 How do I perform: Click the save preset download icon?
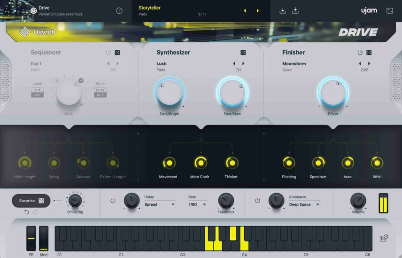[283, 11]
